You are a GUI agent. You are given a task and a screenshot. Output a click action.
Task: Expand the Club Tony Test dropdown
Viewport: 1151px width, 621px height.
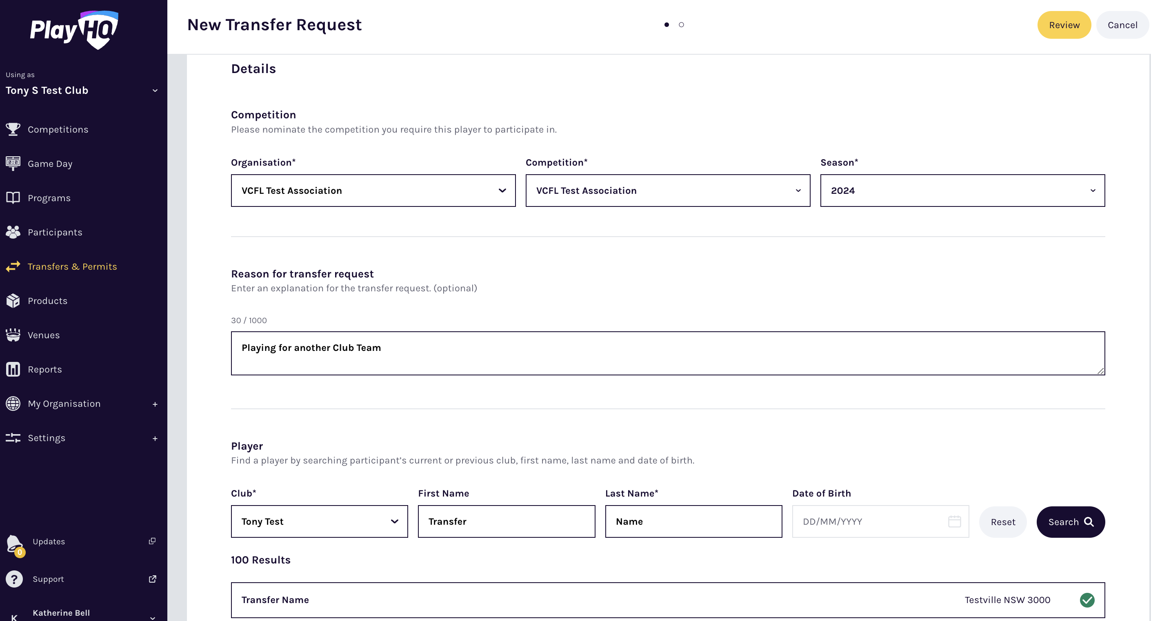coord(319,521)
